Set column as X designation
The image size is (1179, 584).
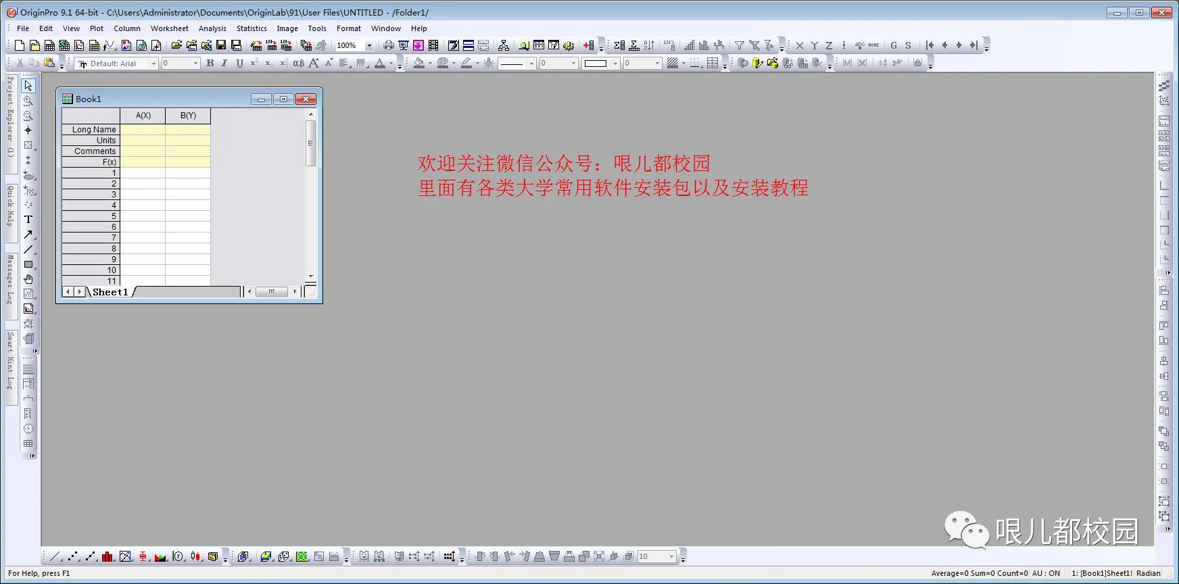click(800, 45)
